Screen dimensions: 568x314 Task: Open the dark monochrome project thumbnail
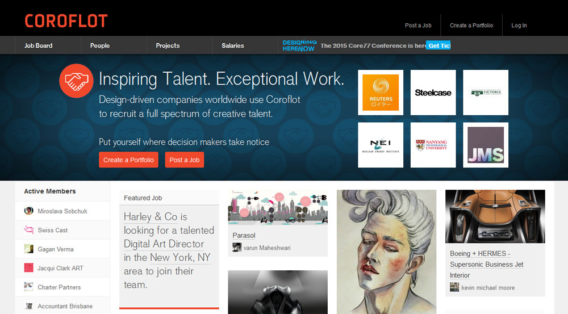point(278,292)
